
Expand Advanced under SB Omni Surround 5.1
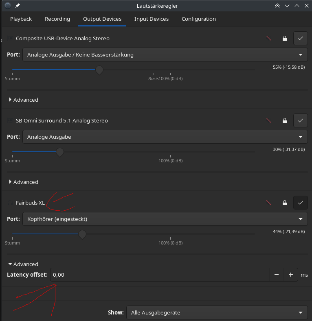tap(23, 182)
